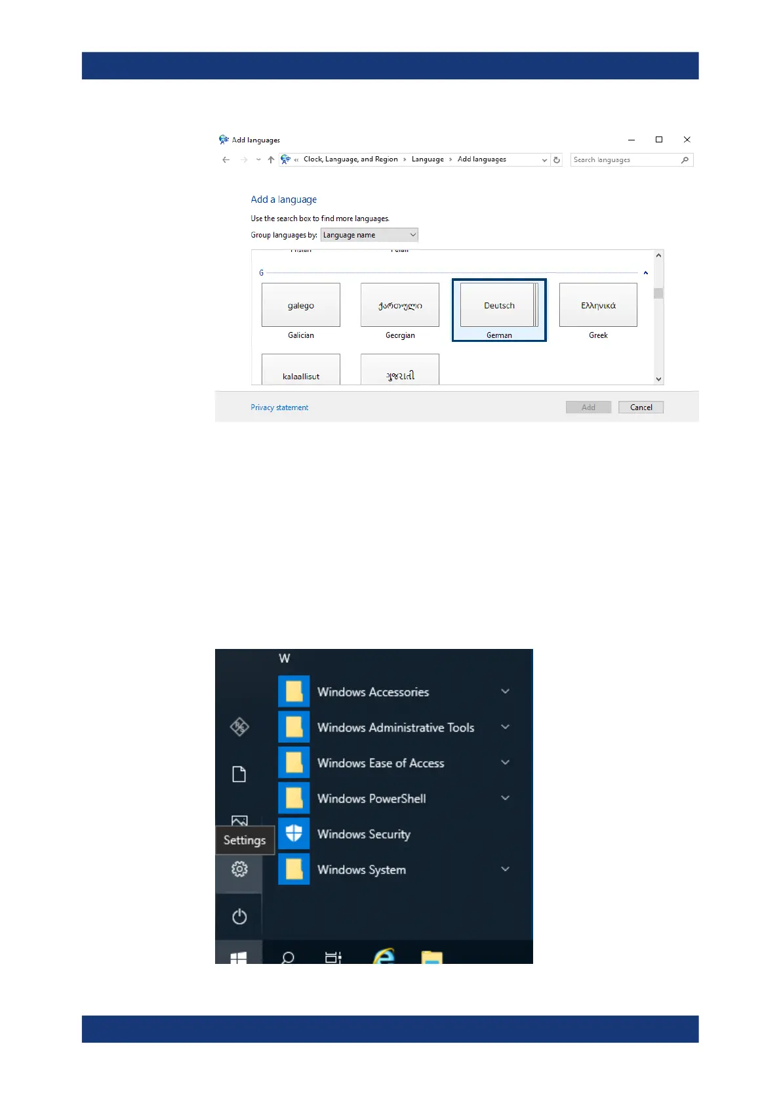781x1105 pixels.
Task: Select the Gujarati language tile
Action: (400, 369)
